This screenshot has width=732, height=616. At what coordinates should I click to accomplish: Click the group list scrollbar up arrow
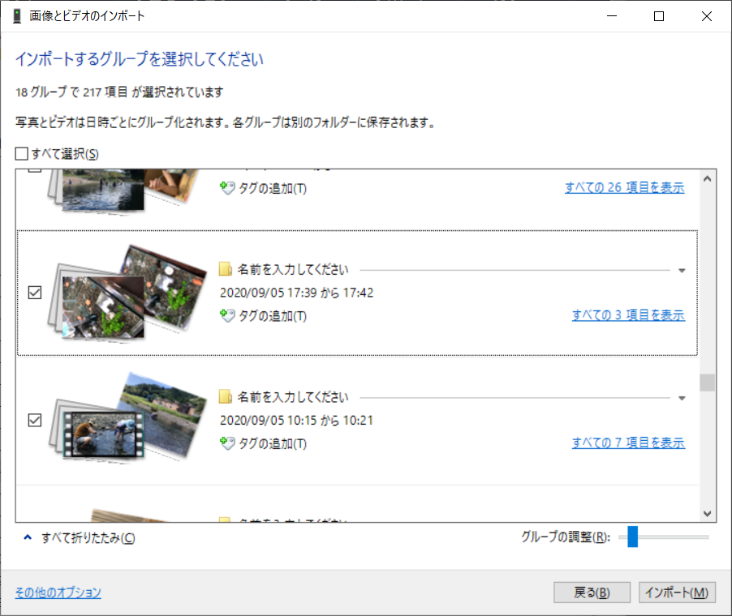tap(708, 178)
